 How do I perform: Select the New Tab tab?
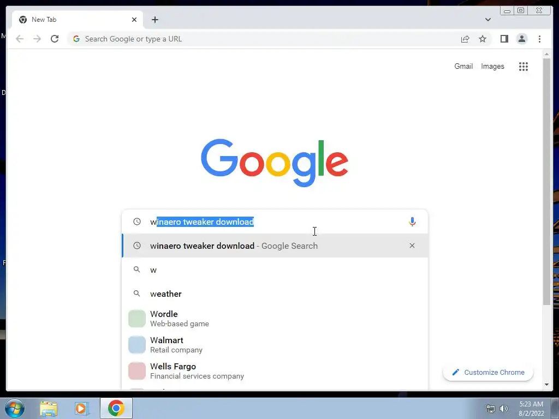(x=78, y=20)
